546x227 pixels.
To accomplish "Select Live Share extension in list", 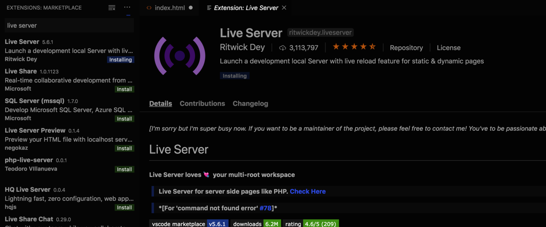I will pyautogui.click(x=69, y=80).
